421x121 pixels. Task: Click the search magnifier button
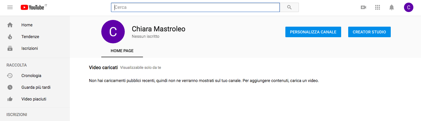click(x=289, y=7)
